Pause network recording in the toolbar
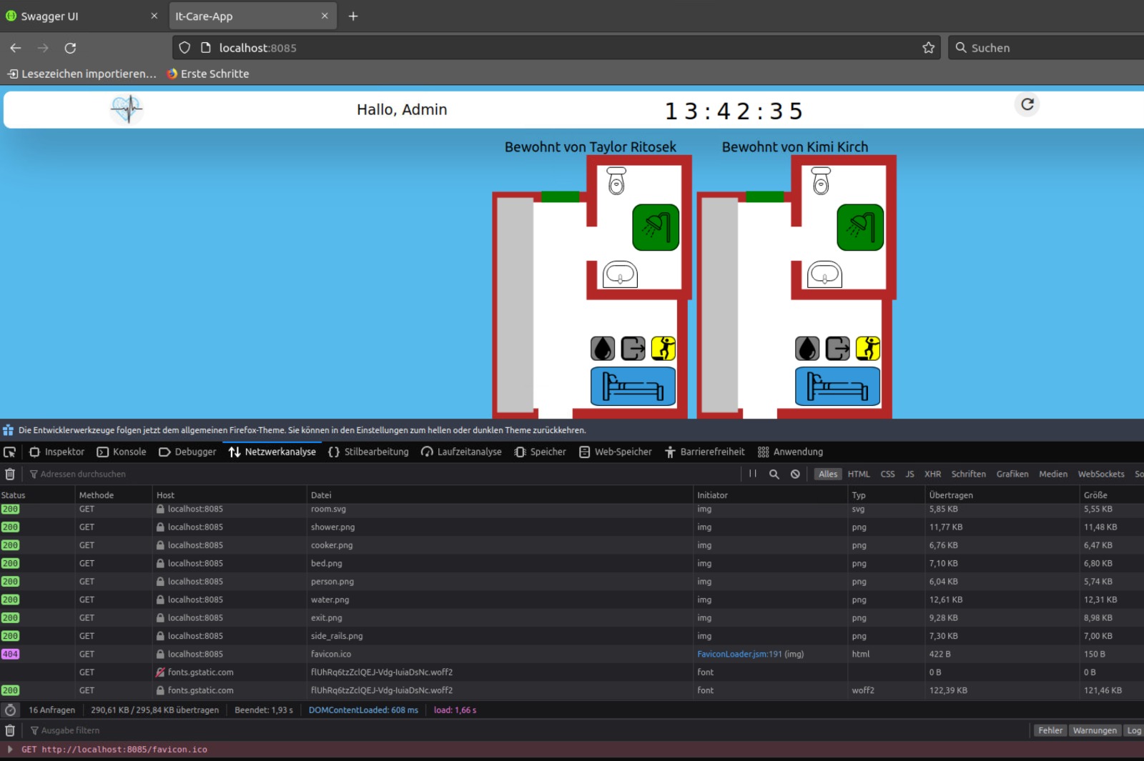The image size is (1144, 761). click(753, 474)
